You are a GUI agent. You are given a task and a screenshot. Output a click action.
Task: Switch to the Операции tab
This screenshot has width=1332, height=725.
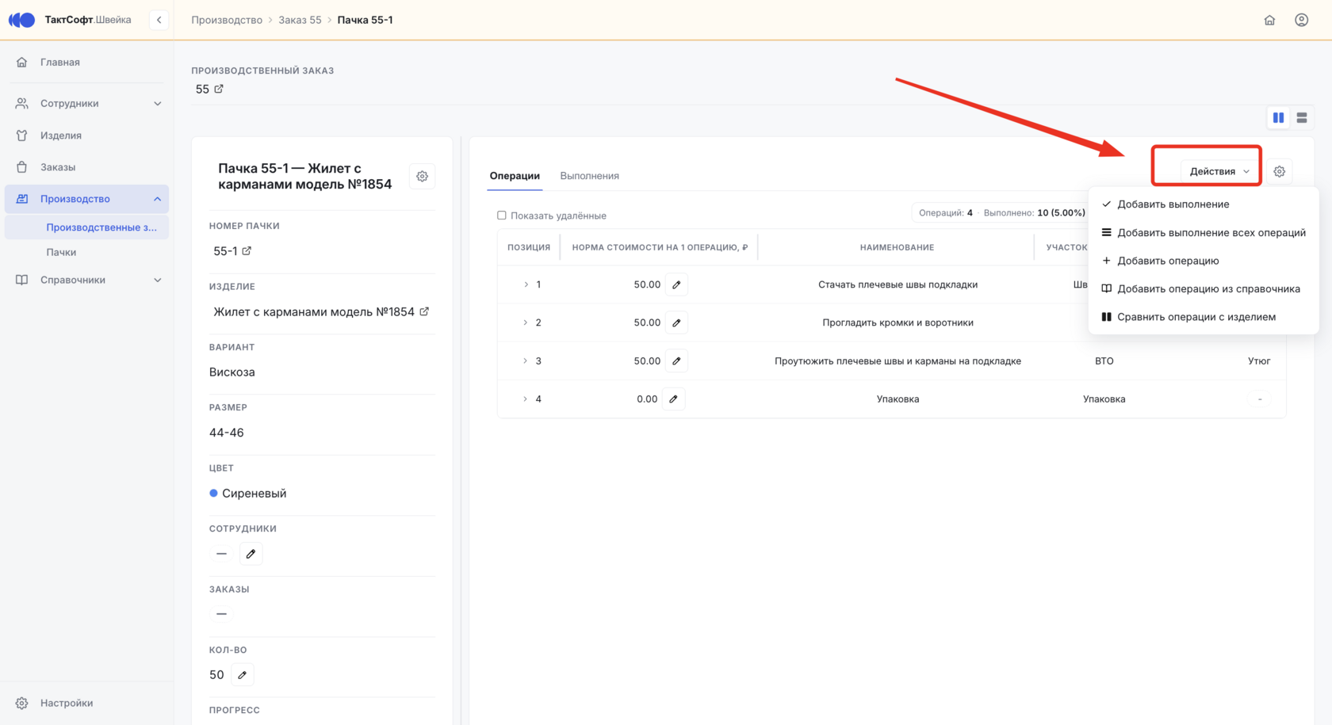(x=515, y=176)
